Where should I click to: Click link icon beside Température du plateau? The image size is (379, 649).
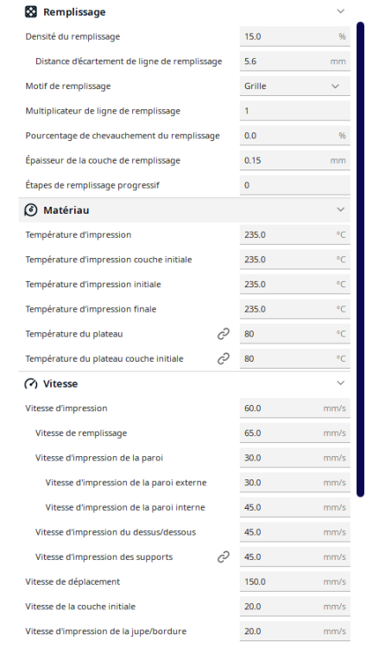[224, 334]
